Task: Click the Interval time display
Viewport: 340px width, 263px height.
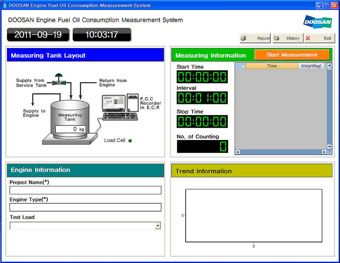Action: pos(202,98)
